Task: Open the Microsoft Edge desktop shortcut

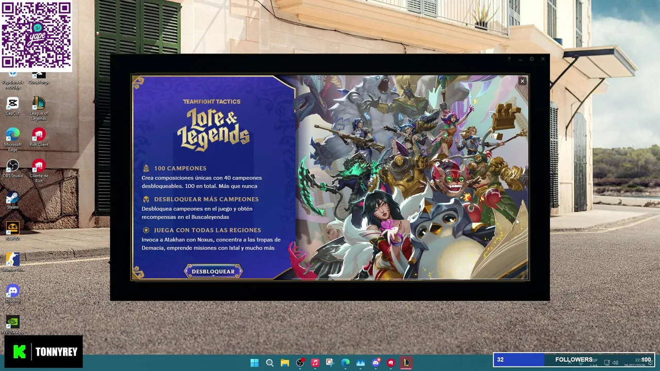Action: (x=13, y=140)
